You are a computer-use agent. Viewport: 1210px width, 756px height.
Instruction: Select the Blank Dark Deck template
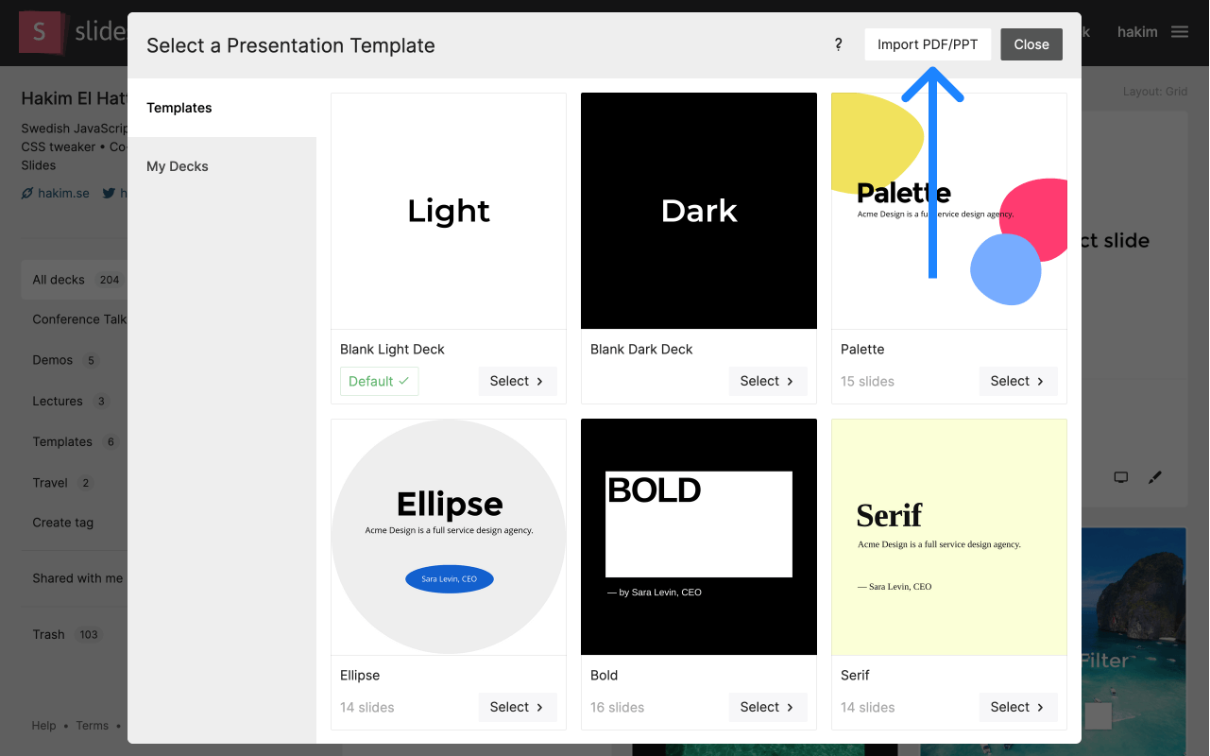tap(767, 381)
